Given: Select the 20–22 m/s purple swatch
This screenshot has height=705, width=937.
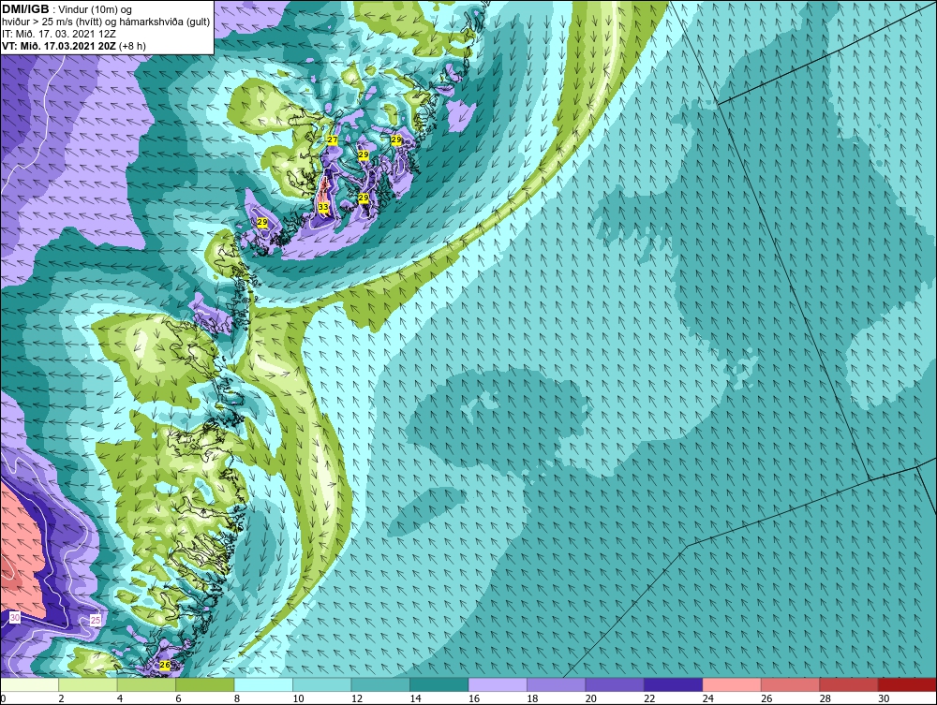Looking at the screenshot, I should 615,684.
